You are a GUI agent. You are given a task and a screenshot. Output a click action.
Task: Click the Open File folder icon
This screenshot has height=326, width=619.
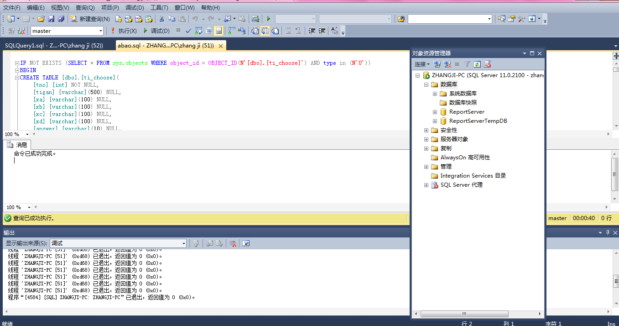pos(41,19)
